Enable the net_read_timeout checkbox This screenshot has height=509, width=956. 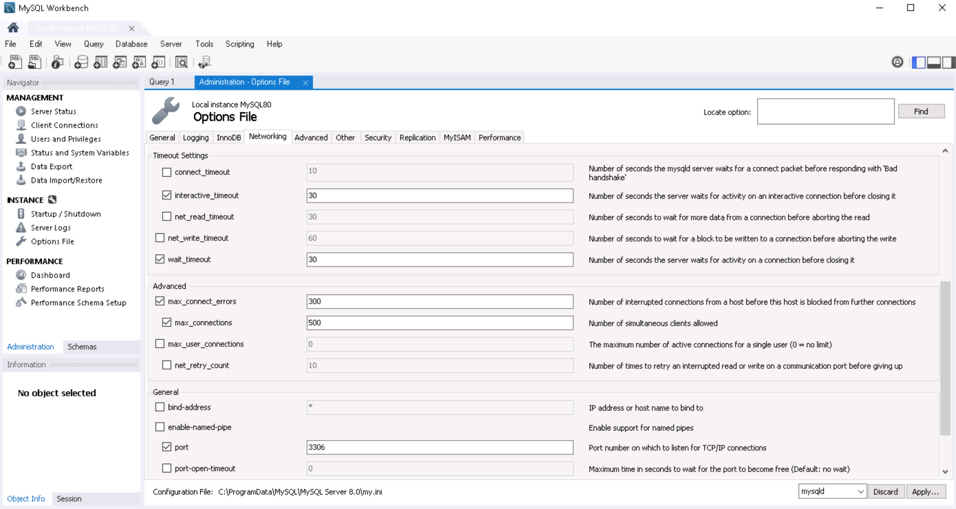click(166, 216)
